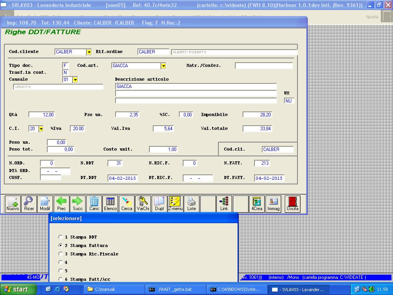393x295 pixels.
Task: Click the Tipo doc. field F
Action: [65, 66]
